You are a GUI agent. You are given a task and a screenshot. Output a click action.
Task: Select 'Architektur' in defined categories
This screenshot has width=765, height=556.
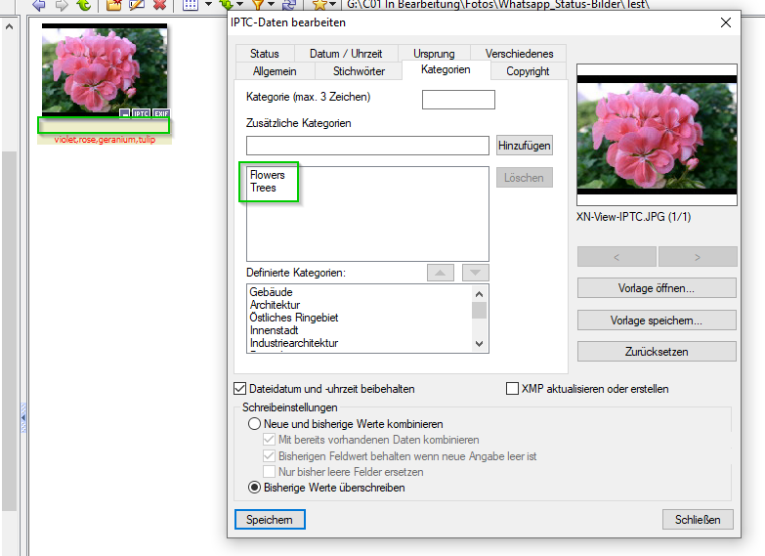(x=275, y=305)
